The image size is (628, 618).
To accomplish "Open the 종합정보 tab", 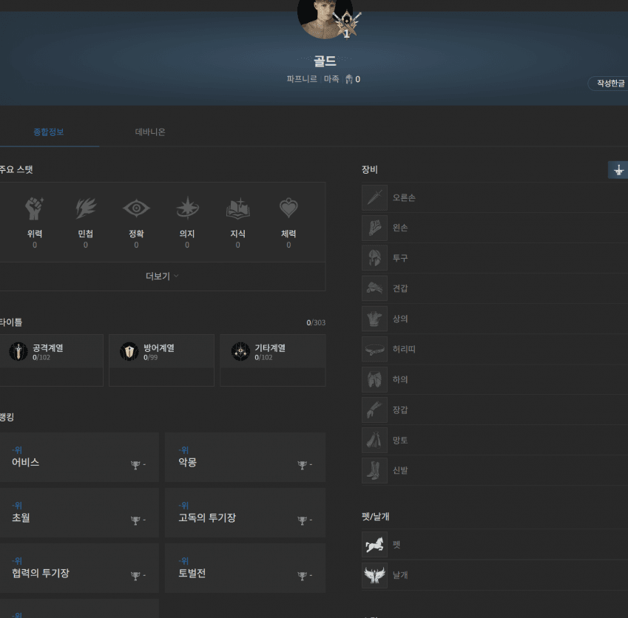I will tap(49, 132).
